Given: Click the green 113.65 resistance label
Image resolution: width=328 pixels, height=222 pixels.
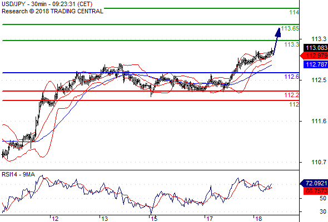Looking at the screenshot, I should pos(290,28).
